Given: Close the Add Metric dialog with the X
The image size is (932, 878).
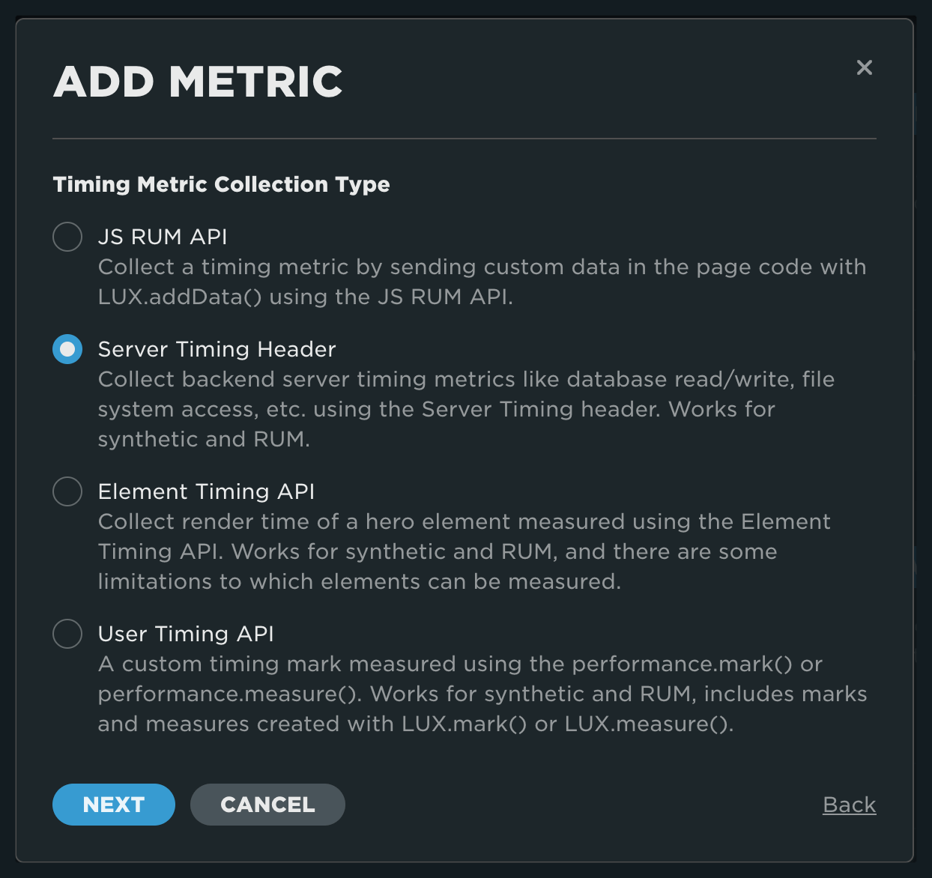Looking at the screenshot, I should pyautogui.click(x=865, y=67).
